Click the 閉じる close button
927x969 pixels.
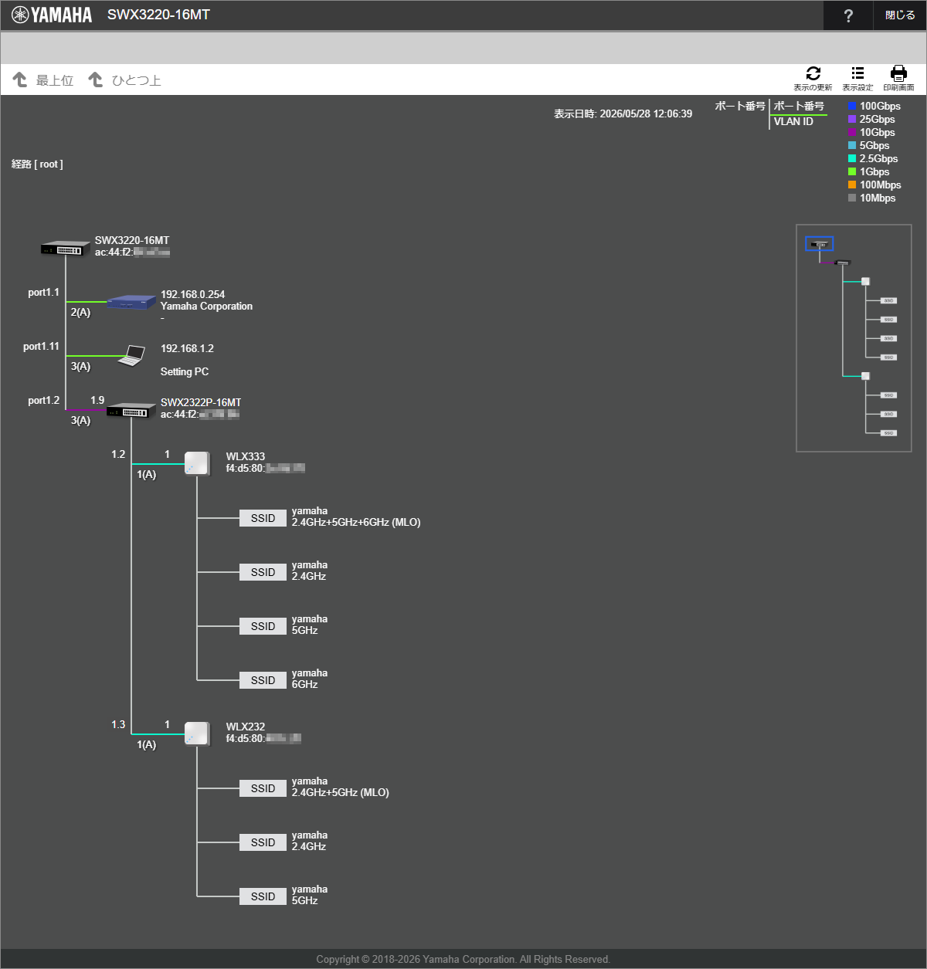900,15
